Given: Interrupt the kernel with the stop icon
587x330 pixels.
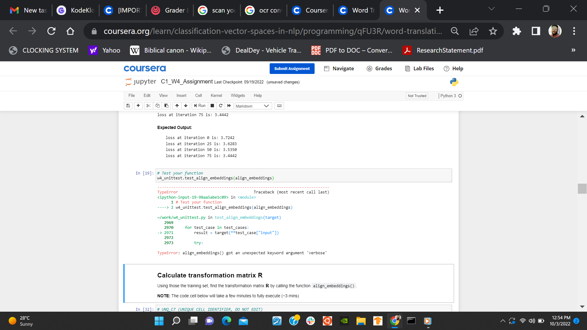Looking at the screenshot, I should pyautogui.click(x=212, y=106).
